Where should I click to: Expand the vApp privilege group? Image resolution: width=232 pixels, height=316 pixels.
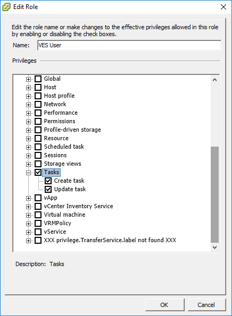point(28,198)
